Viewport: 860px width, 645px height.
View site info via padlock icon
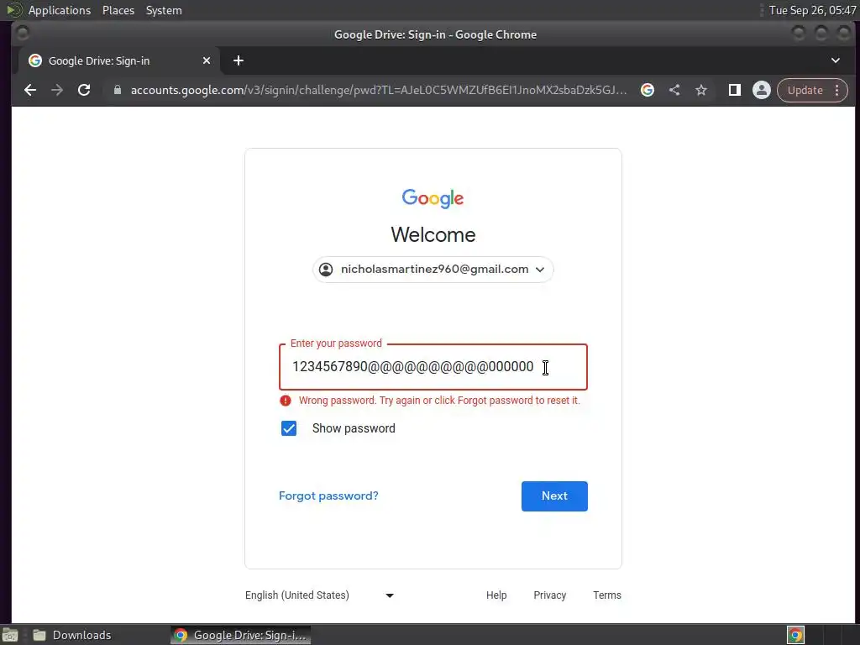pyautogui.click(x=117, y=90)
